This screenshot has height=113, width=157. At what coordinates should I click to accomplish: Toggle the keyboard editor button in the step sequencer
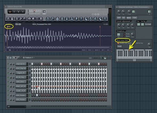(x=105, y=58)
